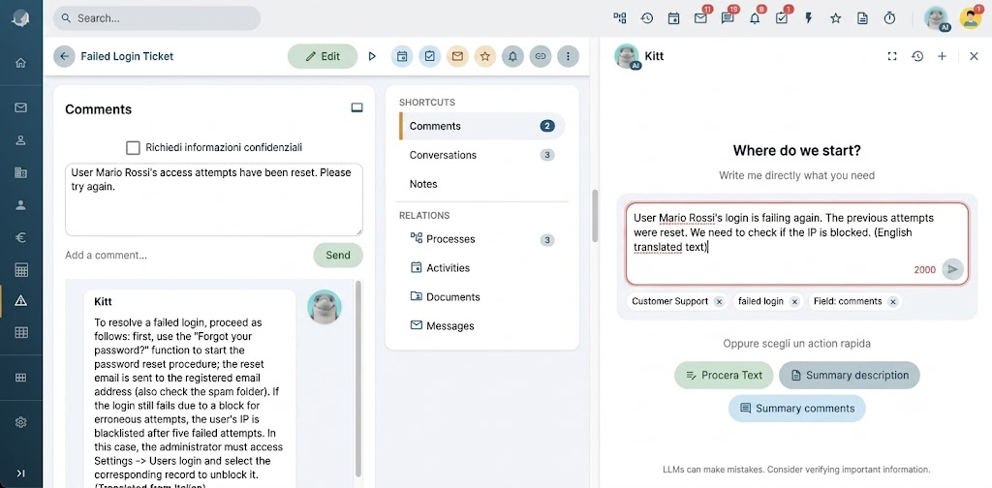Viewport: 992px width, 488px height.
Task: Click the link icon in ticket toolbar
Action: [x=540, y=56]
